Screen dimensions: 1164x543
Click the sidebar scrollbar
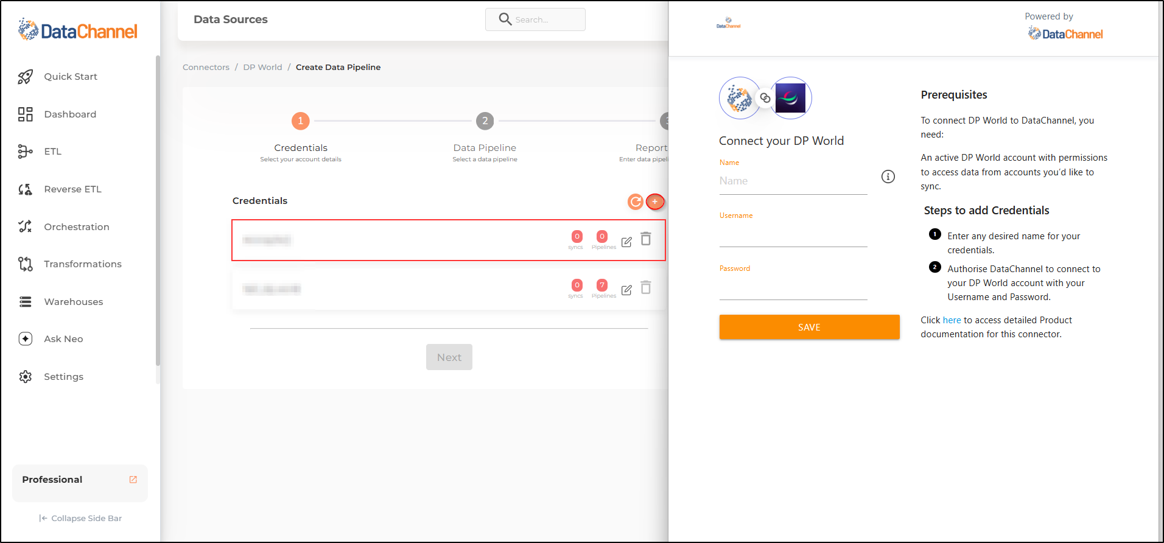[158, 210]
